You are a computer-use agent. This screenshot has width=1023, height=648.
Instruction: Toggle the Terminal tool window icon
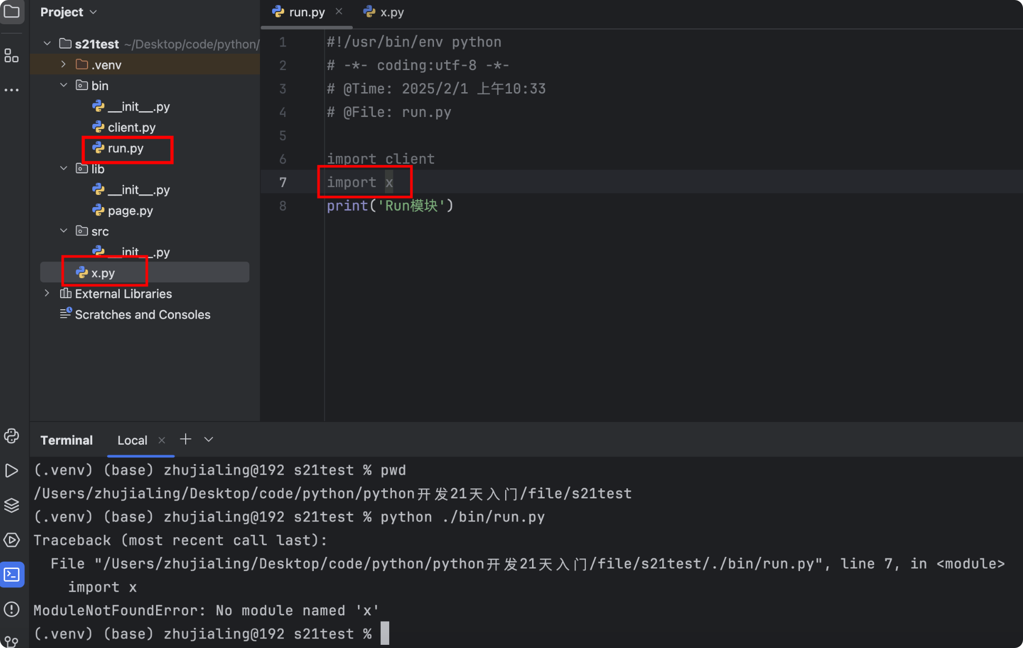(12, 575)
